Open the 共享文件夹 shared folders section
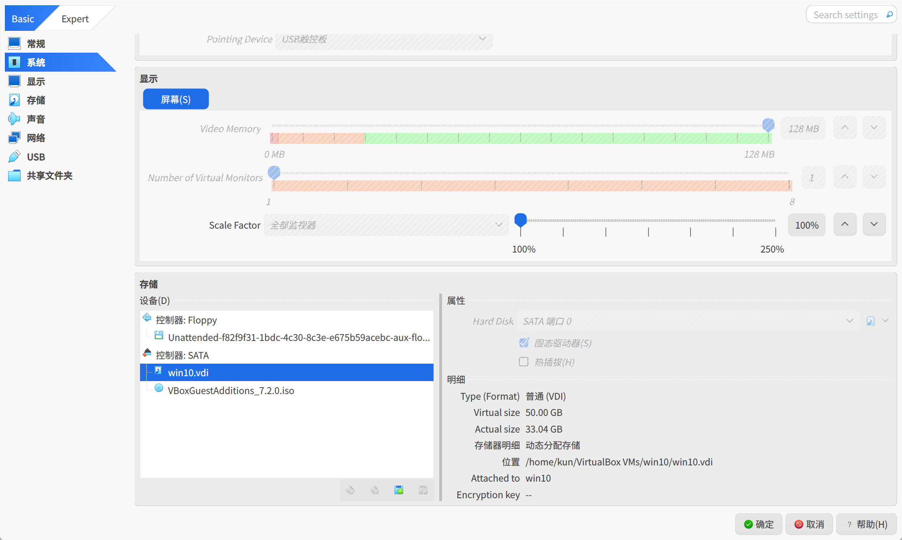The width and height of the screenshot is (902, 540). 49,176
